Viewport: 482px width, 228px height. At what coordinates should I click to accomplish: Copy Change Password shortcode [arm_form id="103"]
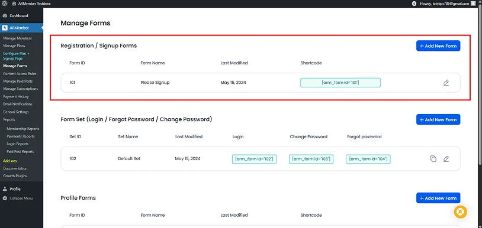311,159
